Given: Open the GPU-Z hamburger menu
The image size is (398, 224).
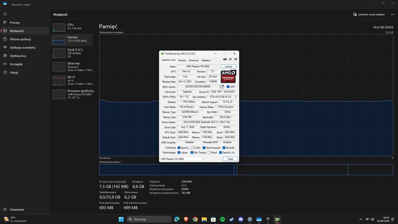Looking at the screenshot, I should tap(236, 59).
